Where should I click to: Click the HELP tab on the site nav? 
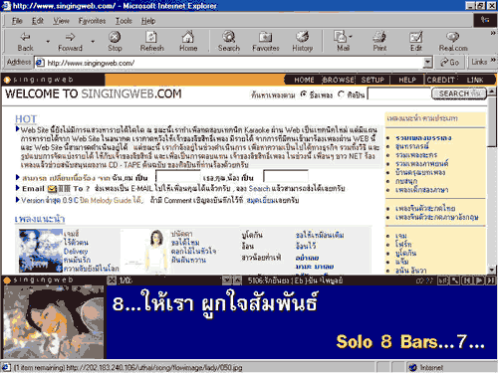(407, 80)
